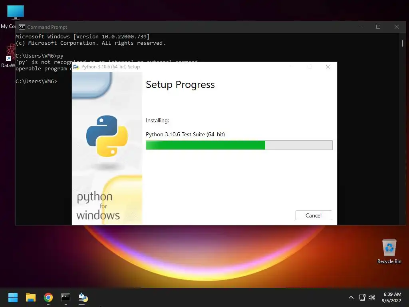Select the Recycle Bin desktop icon

pyautogui.click(x=389, y=251)
